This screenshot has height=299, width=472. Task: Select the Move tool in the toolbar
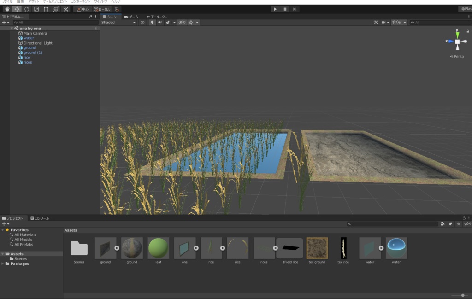(17, 9)
